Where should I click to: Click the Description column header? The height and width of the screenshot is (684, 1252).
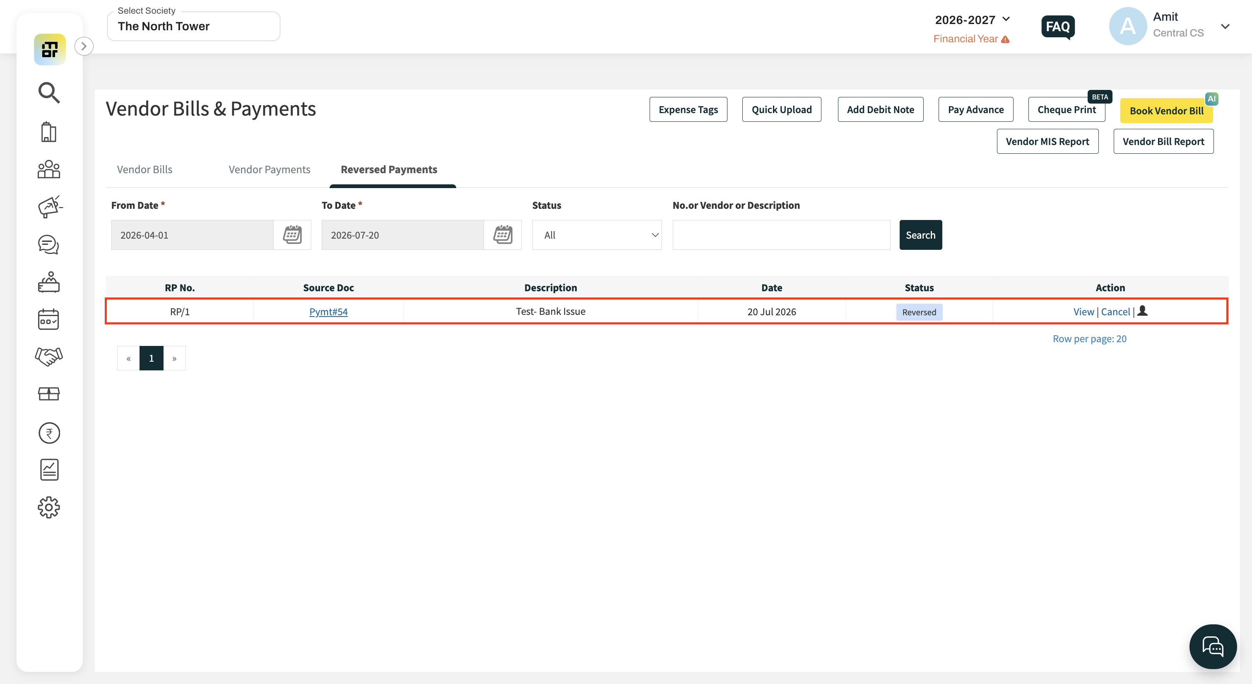click(550, 288)
